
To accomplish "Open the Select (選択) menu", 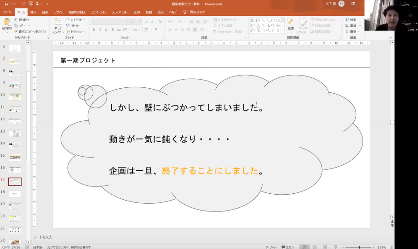I will [x=352, y=32].
